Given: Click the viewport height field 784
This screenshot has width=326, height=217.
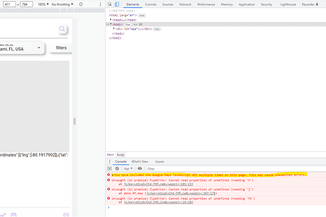Looking at the screenshot, I should [26, 4].
